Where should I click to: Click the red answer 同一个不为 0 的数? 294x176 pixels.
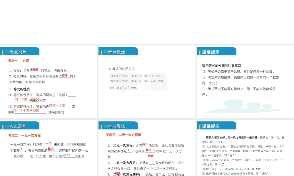tap(26, 110)
